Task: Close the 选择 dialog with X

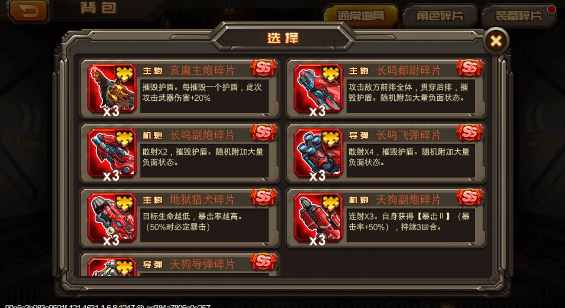Action: point(496,41)
